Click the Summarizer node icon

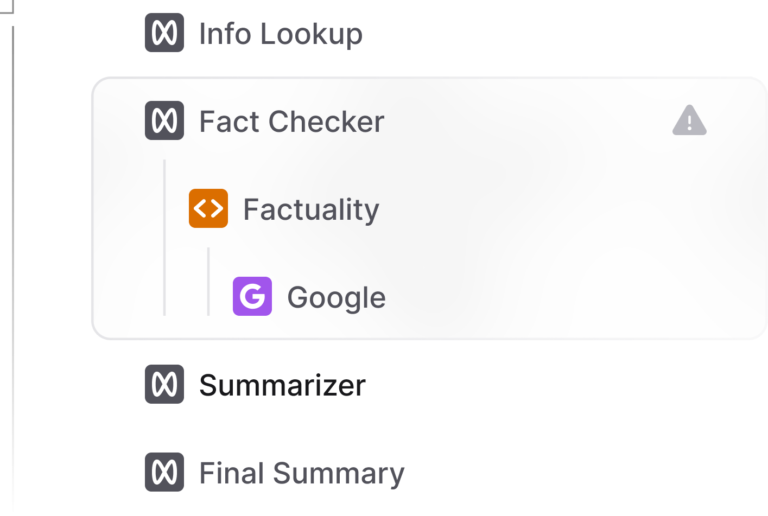(x=164, y=384)
